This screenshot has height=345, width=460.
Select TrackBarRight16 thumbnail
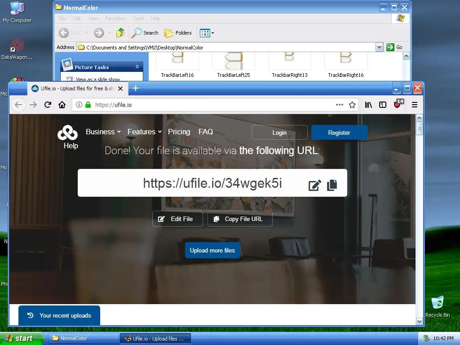pyautogui.click(x=345, y=65)
